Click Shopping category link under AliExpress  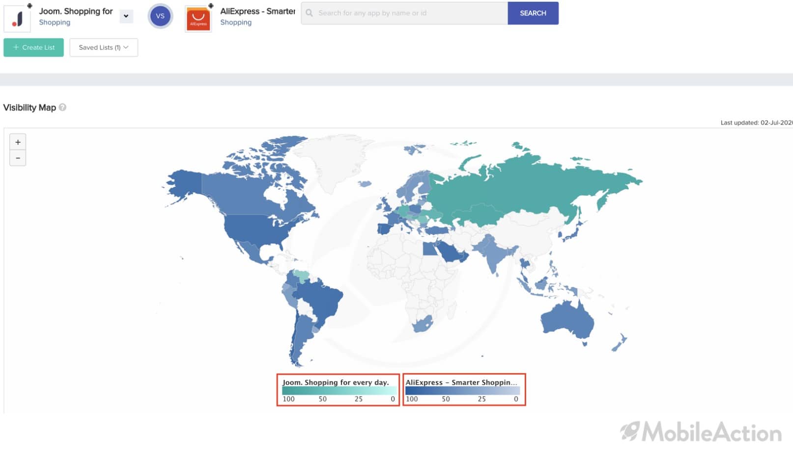tap(236, 23)
